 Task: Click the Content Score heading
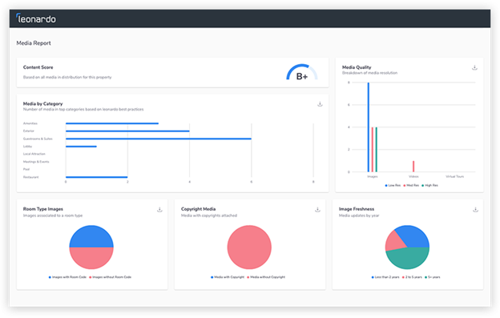tap(38, 67)
